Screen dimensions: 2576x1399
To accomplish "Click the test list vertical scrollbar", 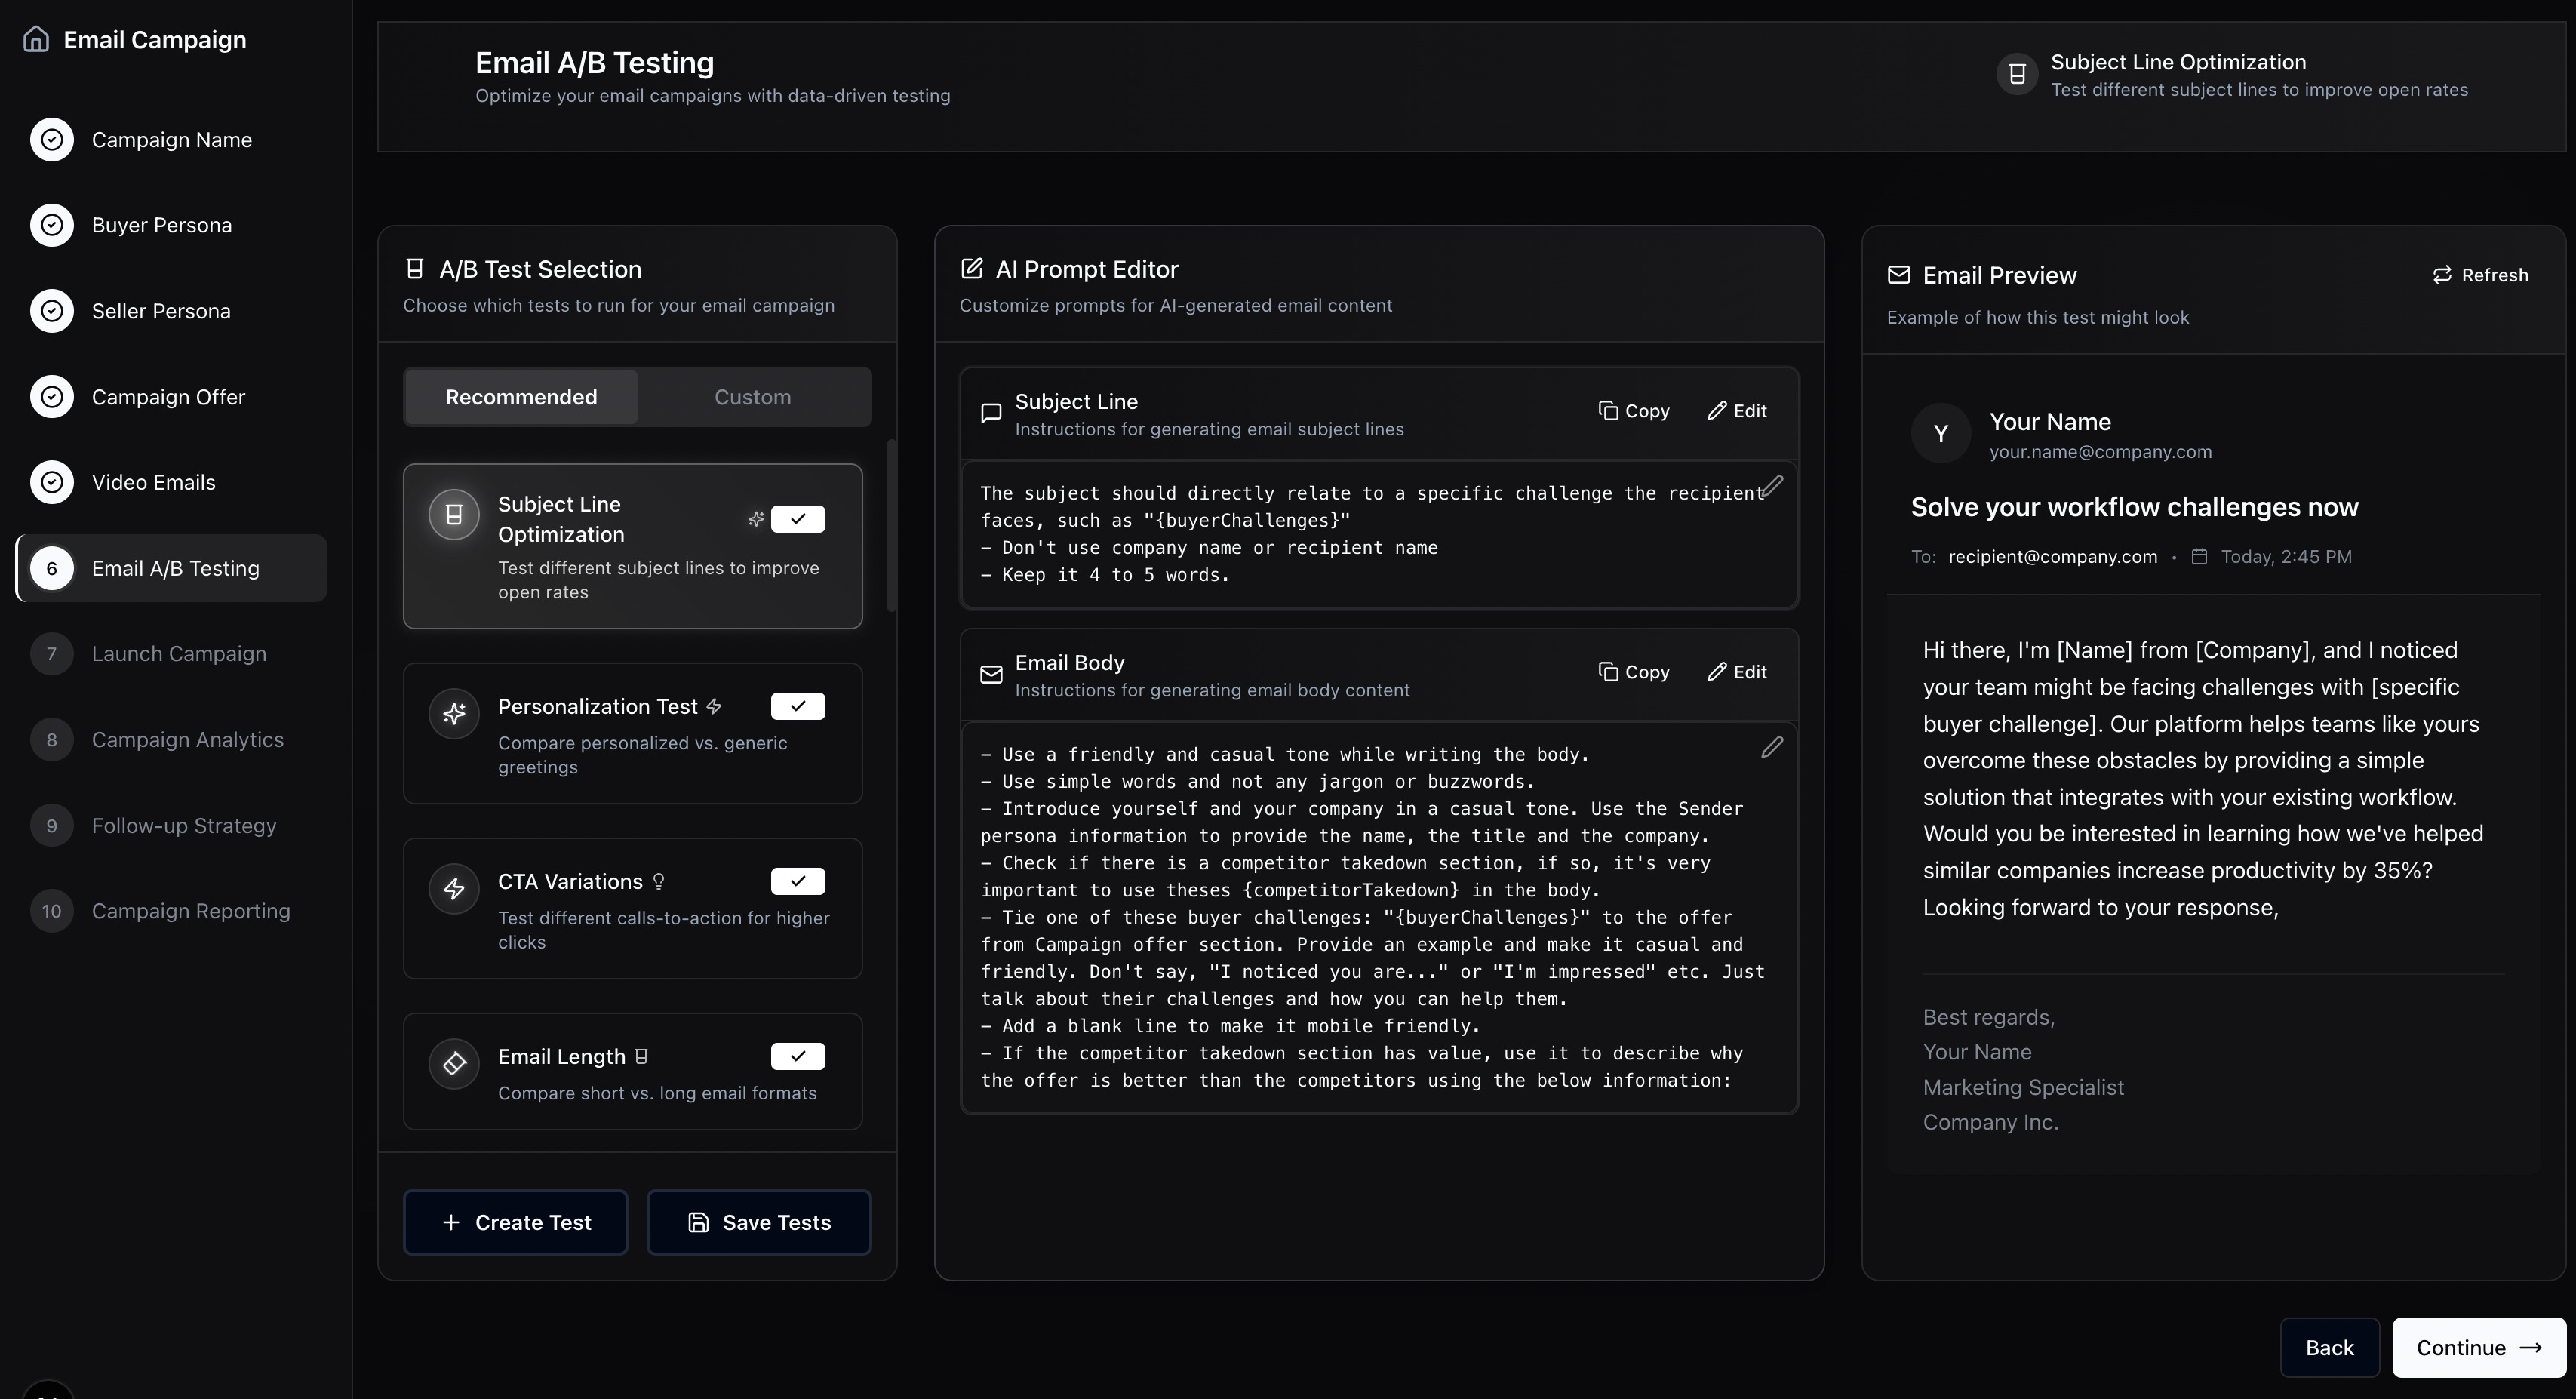I will (891, 525).
